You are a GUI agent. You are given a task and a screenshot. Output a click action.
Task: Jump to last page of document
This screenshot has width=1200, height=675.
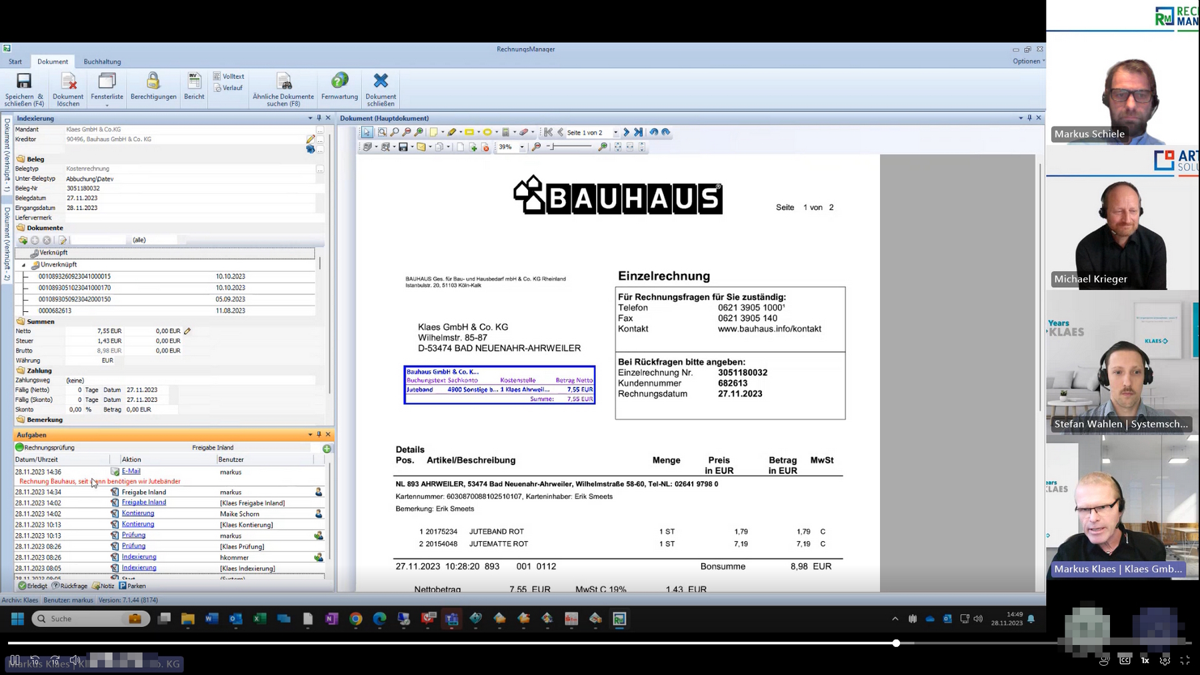pyautogui.click(x=638, y=133)
